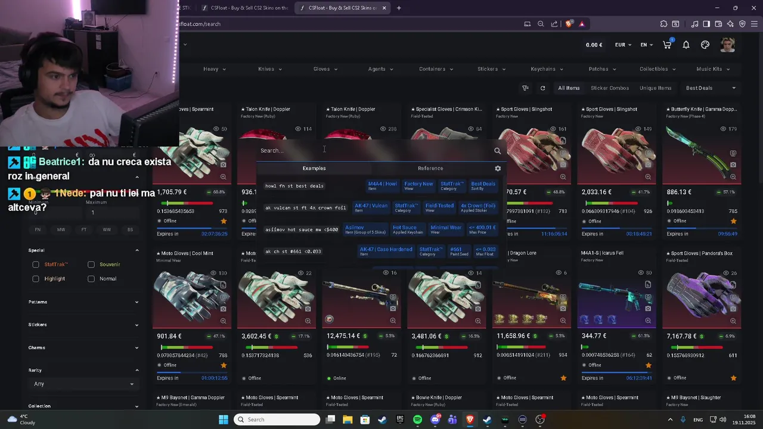
Task: Open search overlay settings gear
Action: click(x=498, y=169)
